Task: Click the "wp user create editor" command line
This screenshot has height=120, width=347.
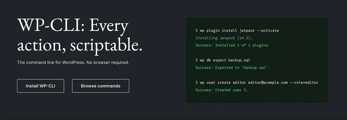Action: coord(257,83)
